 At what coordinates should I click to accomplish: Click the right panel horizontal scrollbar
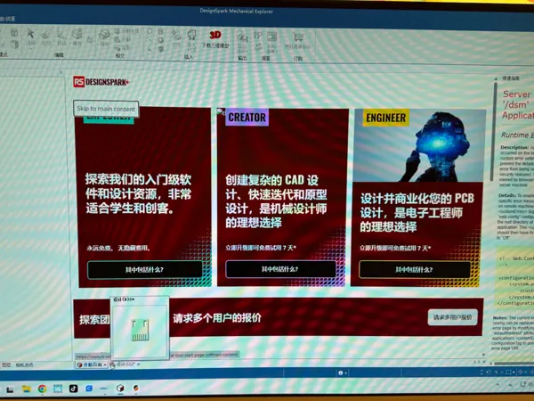point(514,364)
